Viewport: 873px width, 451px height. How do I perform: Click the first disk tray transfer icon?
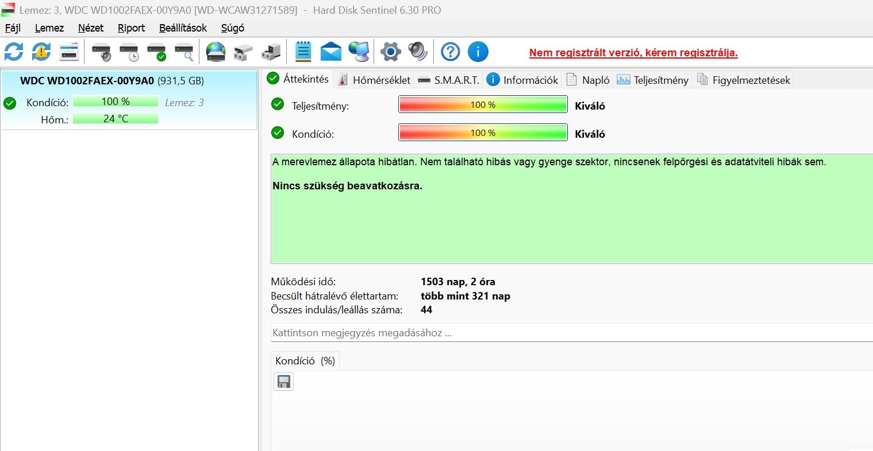coord(244,52)
